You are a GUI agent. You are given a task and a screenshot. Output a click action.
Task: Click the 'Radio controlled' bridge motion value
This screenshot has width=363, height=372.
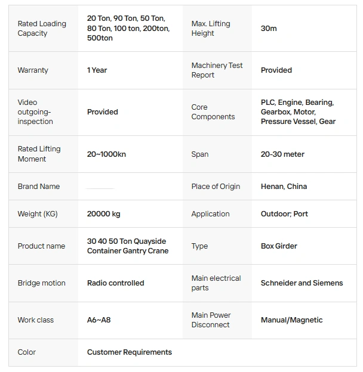tap(116, 283)
